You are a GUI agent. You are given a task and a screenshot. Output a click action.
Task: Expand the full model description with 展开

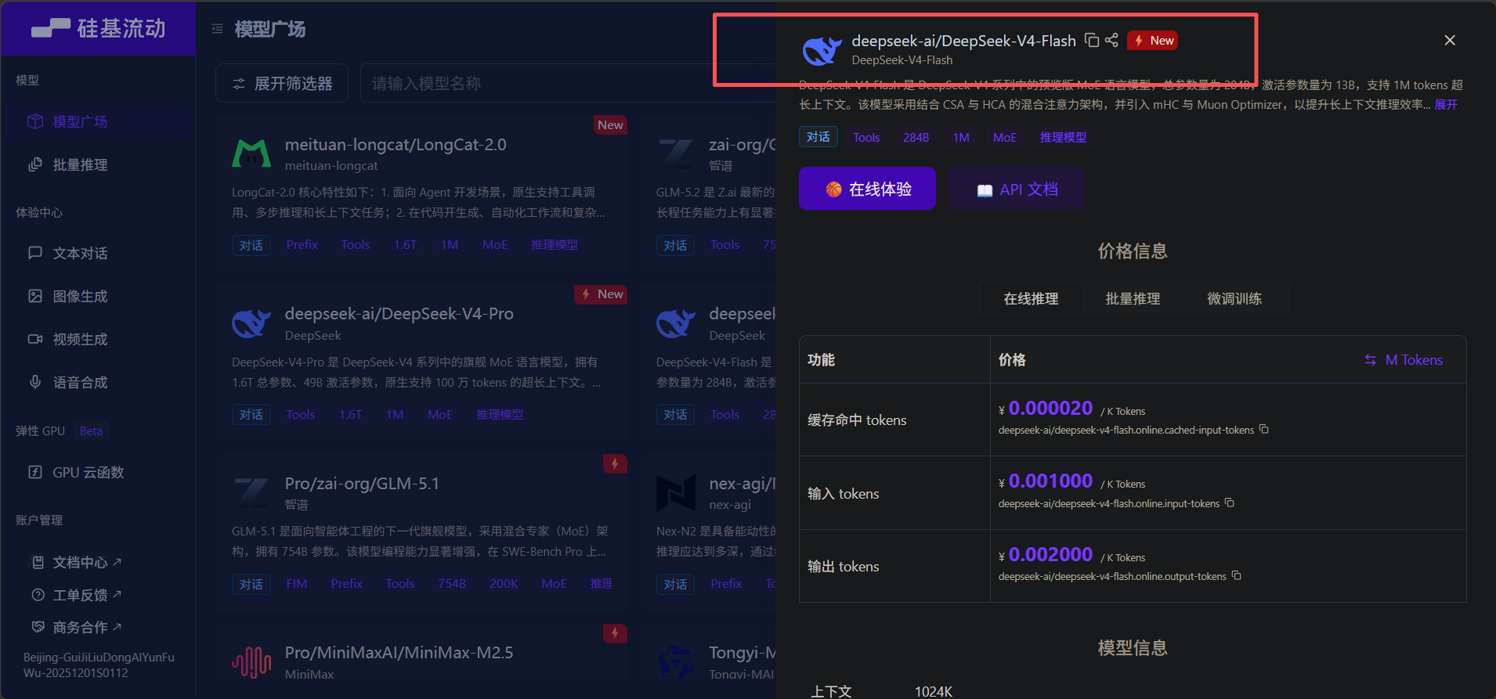1446,105
